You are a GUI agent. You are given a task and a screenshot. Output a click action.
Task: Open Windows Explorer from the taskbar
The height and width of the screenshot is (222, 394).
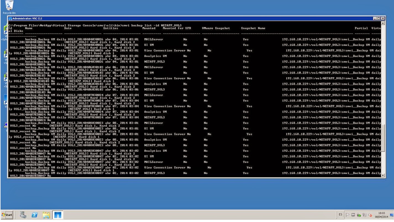pos(46,215)
